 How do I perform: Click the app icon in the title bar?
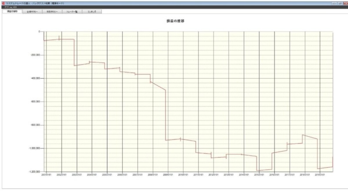[x=3, y=3]
